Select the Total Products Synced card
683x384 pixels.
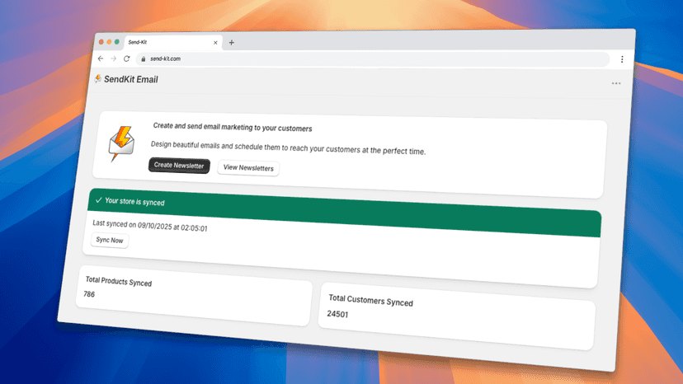point(195,296)
